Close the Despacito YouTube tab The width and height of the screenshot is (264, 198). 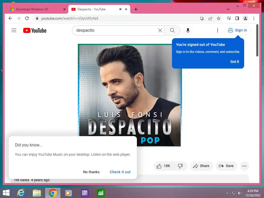[x=126, y=9]
